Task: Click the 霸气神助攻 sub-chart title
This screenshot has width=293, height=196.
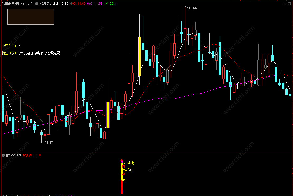Action: pyautogui.click(x=14, y=155)
